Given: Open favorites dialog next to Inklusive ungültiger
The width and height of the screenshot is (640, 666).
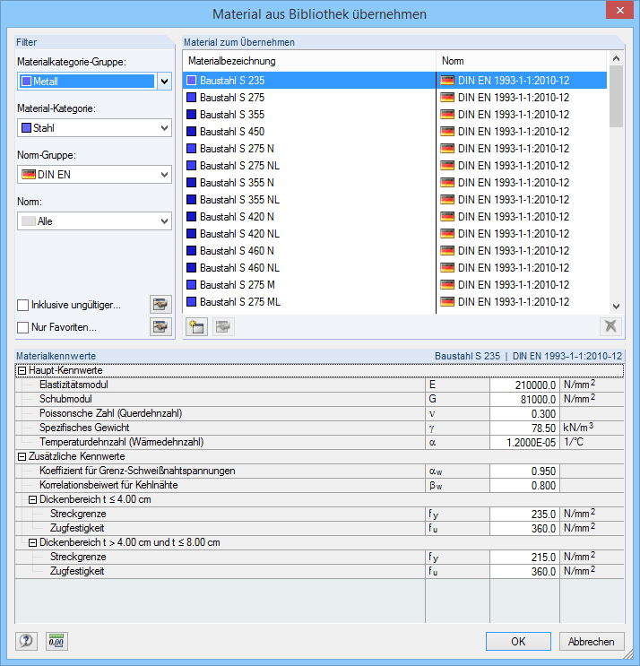Looking at the screenshot, I should coord(160,304).
